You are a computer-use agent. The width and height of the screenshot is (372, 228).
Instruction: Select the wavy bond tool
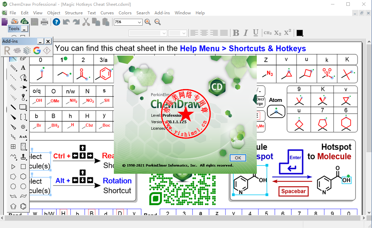click(x=13, y=137)
